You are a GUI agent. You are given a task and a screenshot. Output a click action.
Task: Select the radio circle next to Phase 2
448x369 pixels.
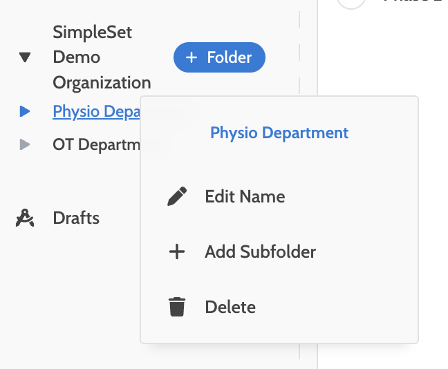(351, 2)
